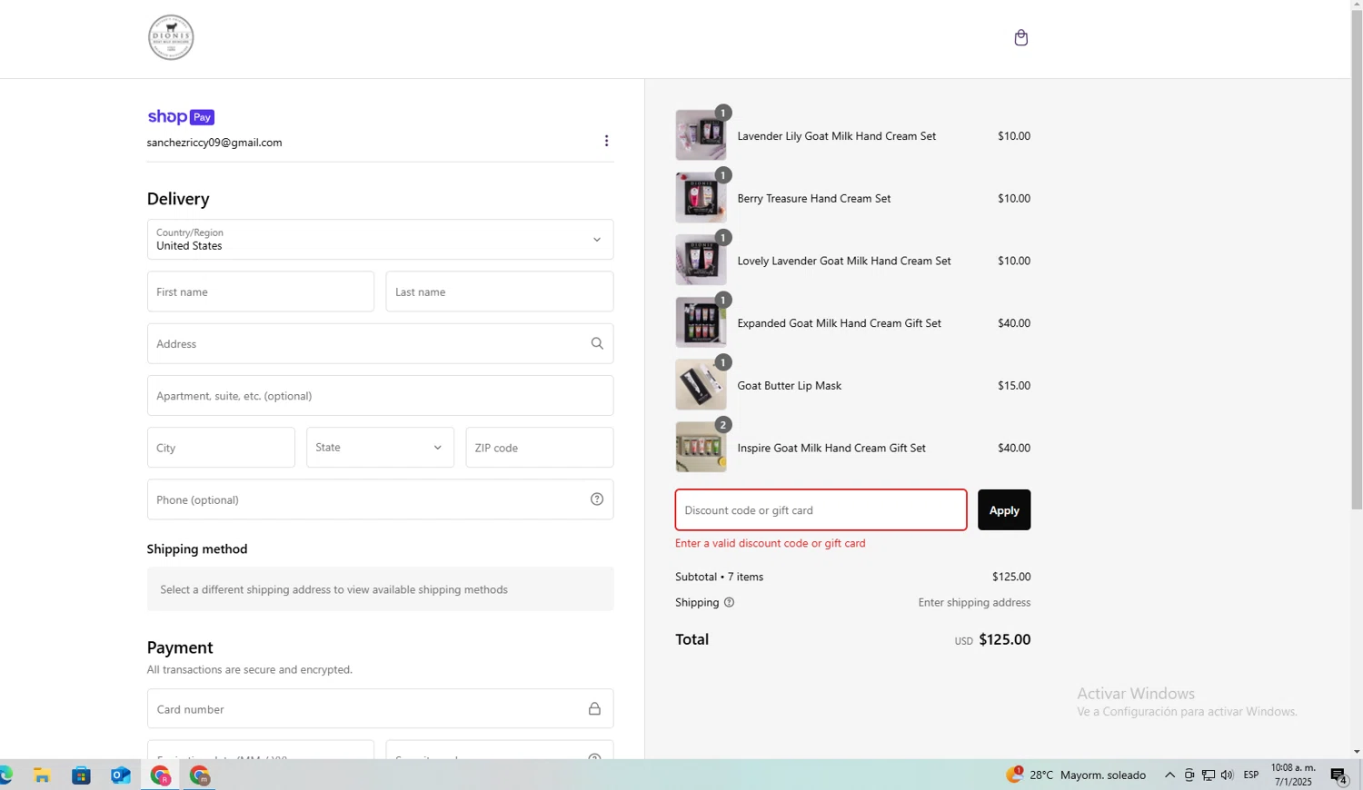This screenshot has width=1363, height=790.
Task: Click the ESP language indicator in tray
Action: (x=1251, y=775)
